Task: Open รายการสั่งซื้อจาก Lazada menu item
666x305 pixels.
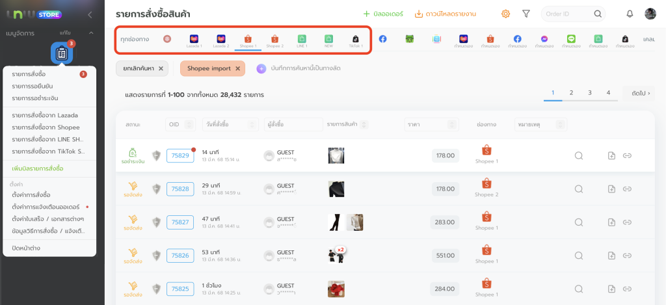Action: [45, 115]
